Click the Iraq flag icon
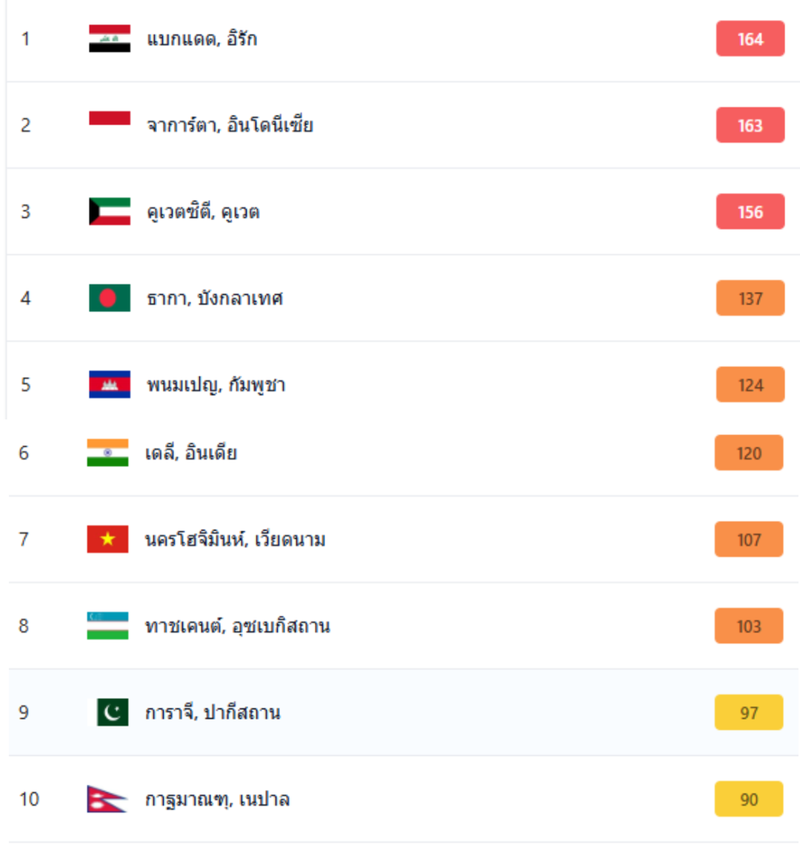 click(x=109, y=38)
